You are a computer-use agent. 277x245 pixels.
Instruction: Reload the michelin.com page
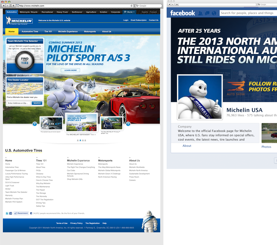tap(131, 6)
